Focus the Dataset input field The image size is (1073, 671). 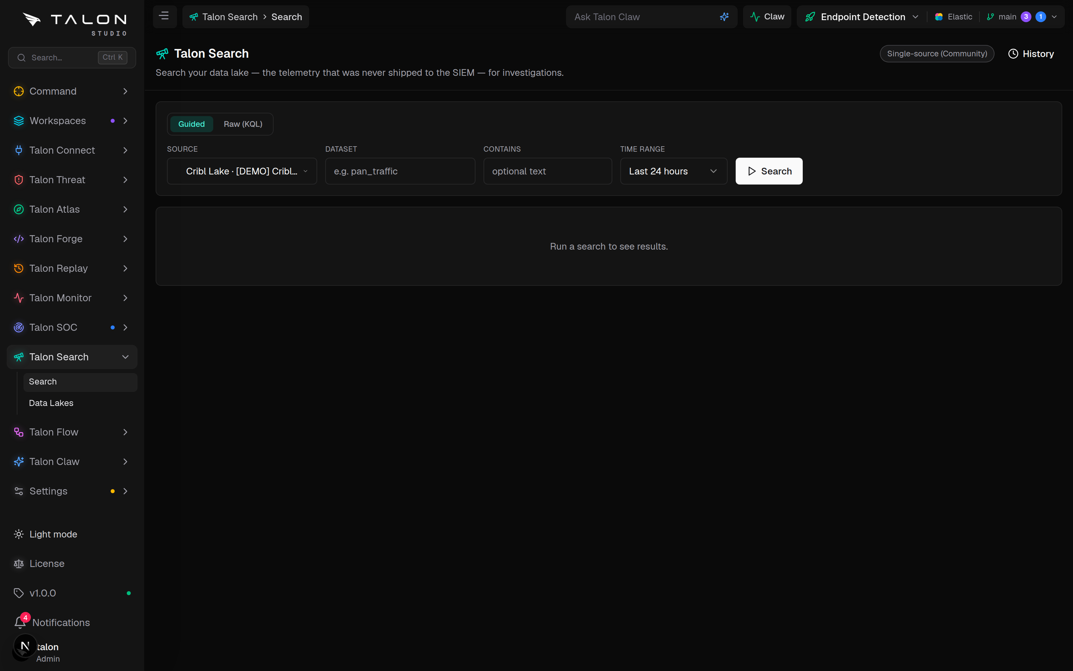point(400,171)
